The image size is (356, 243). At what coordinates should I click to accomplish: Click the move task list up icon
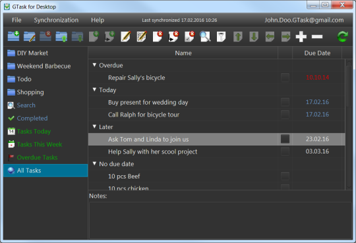pos(61,36)
